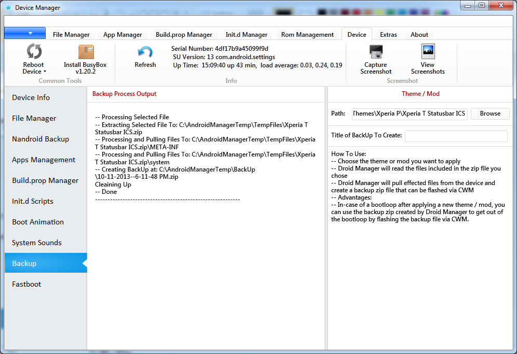Switch to the File Manager tab
Screen dimensions: 517x354
(x=71, y=35)
